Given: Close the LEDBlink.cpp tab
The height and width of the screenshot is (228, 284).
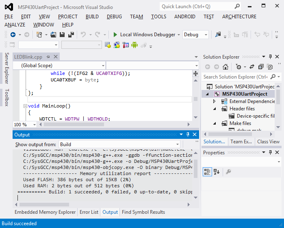Looking at the screenshot, I should click(56, 57).
